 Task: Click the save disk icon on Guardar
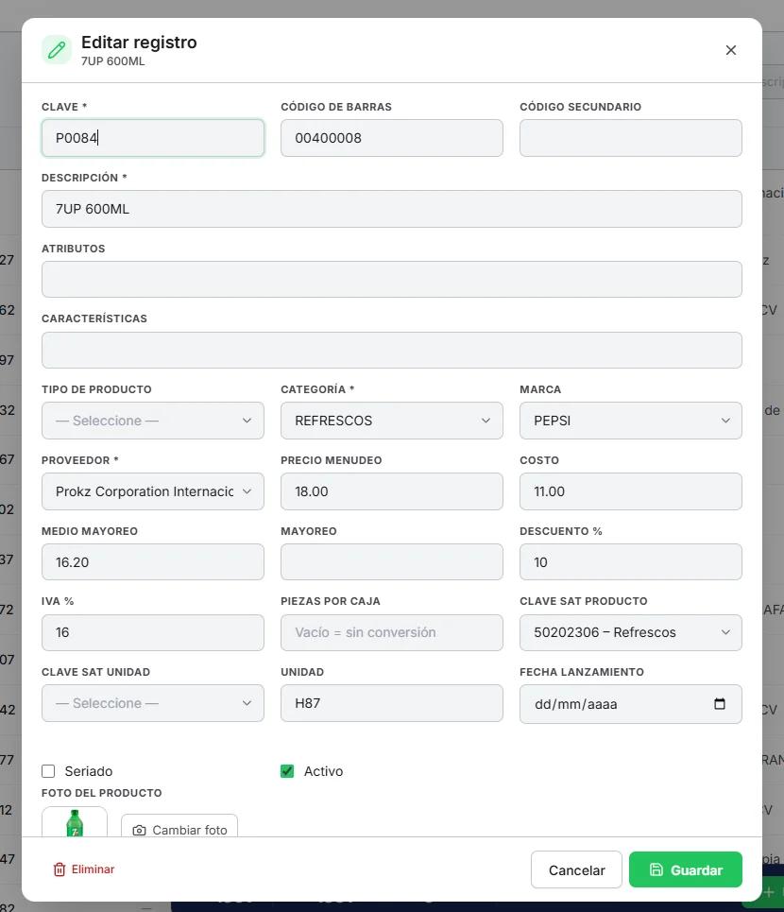656,869
